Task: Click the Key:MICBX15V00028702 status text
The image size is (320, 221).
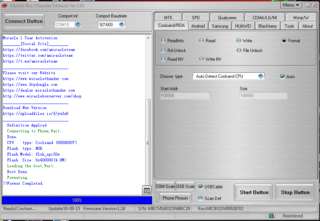Action: pos(221,209)
